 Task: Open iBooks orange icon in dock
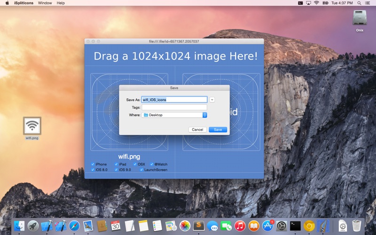pyautogui.click(x=254, y=226)
